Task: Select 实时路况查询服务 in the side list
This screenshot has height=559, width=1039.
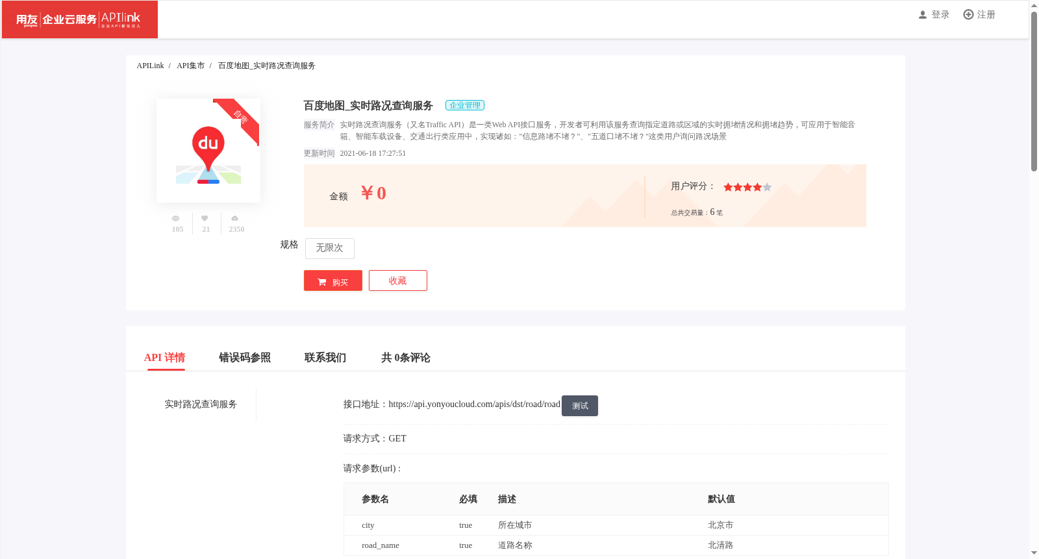Action: tap(201, 404)
